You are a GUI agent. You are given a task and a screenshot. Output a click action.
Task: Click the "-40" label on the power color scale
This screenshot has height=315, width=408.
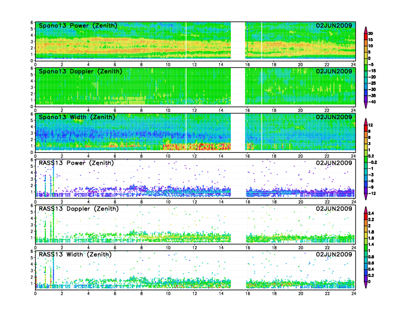tap(372, 102)
